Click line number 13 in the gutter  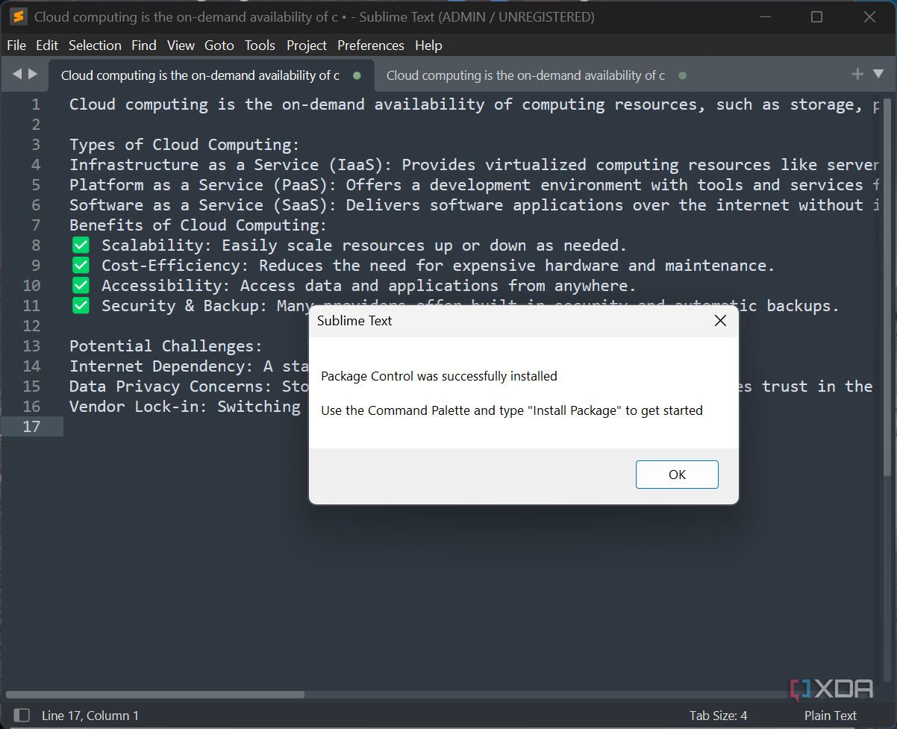coord(31,346)
